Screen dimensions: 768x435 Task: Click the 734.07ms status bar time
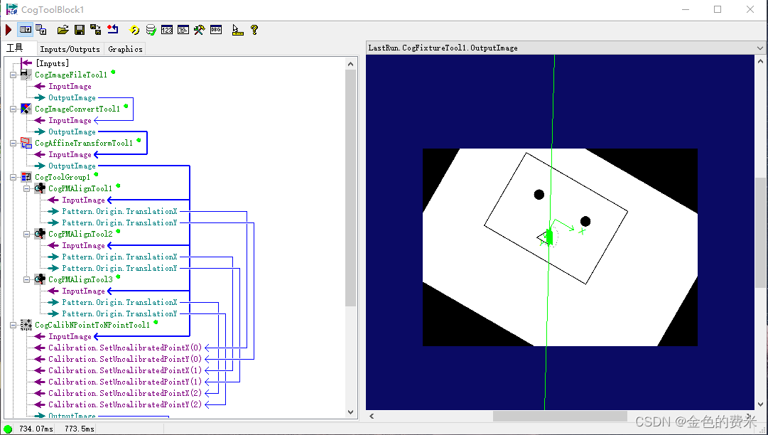point(36,429)
